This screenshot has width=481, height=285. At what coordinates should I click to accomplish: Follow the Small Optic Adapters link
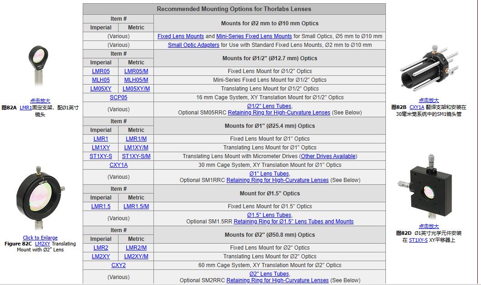click(x=193, y=45)
